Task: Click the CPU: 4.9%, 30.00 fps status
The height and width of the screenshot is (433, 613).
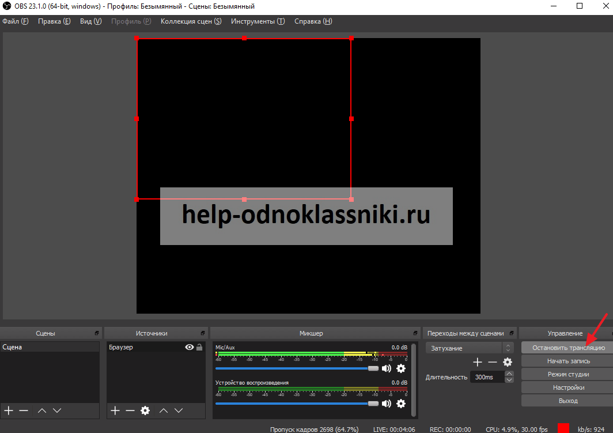Action: click(516, 429)
